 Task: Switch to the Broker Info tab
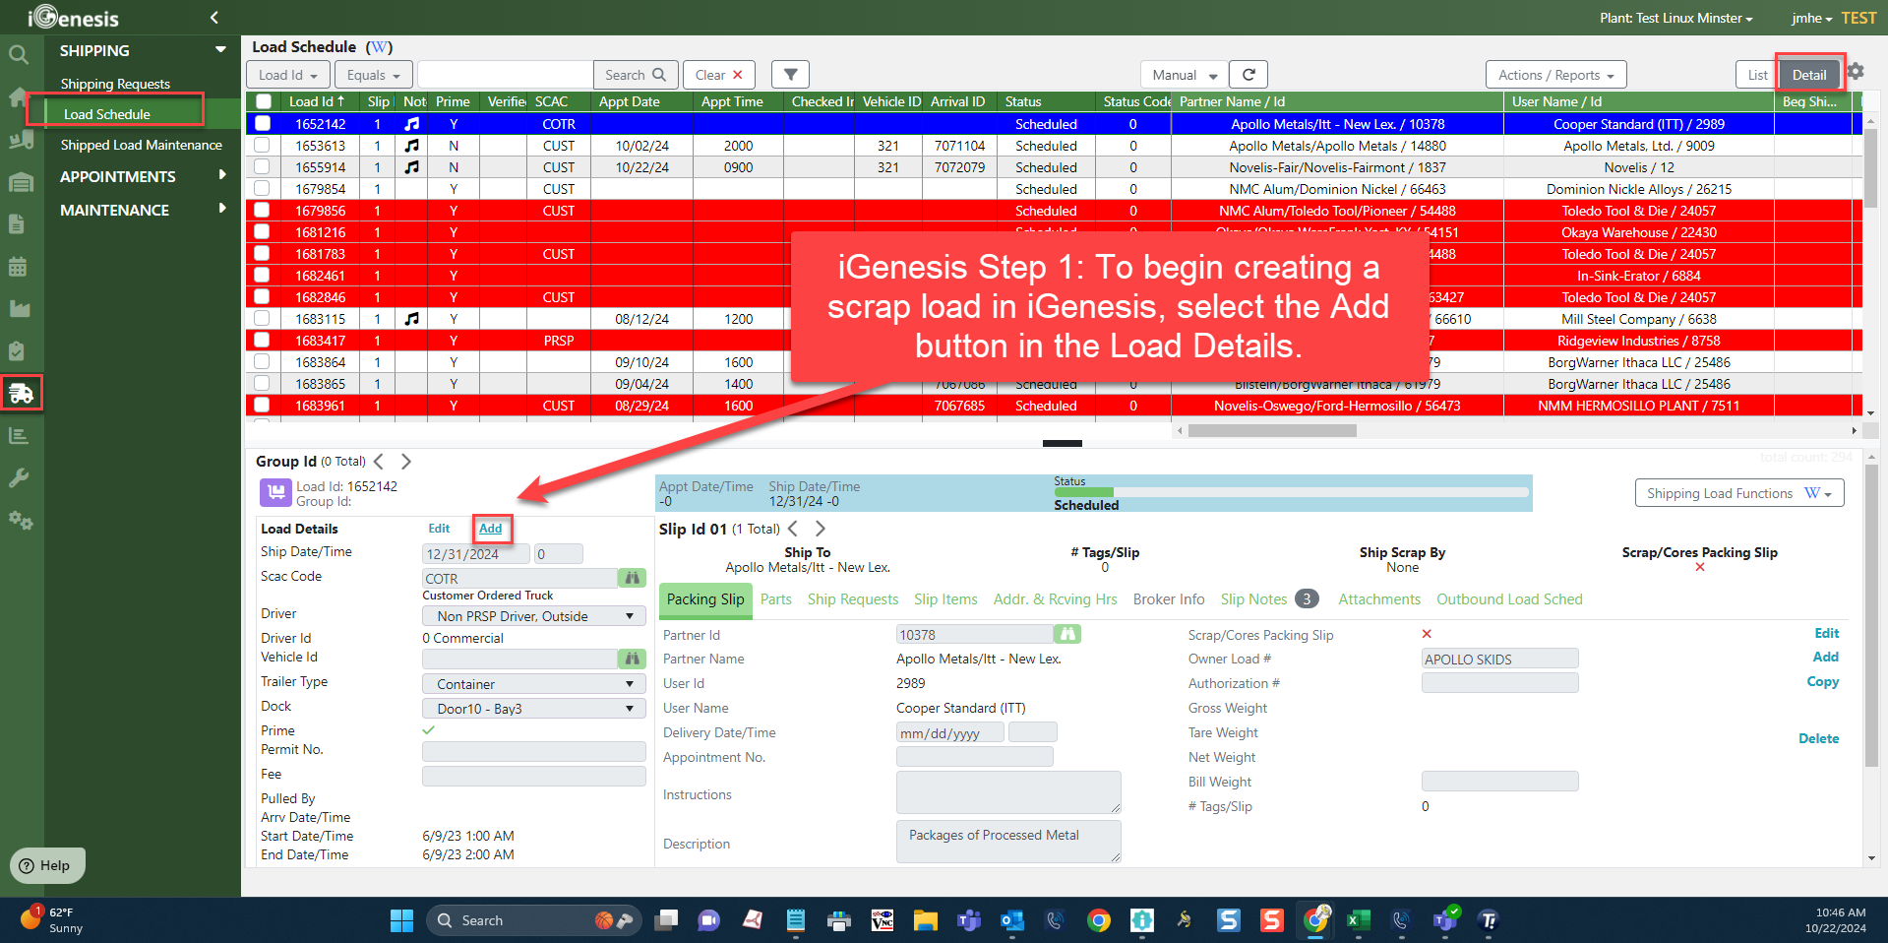1168,599
